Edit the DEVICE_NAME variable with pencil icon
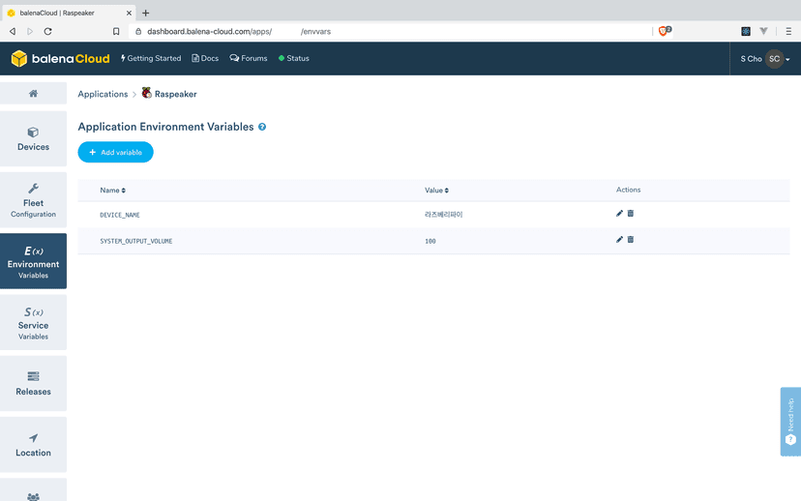 [619, 214]
